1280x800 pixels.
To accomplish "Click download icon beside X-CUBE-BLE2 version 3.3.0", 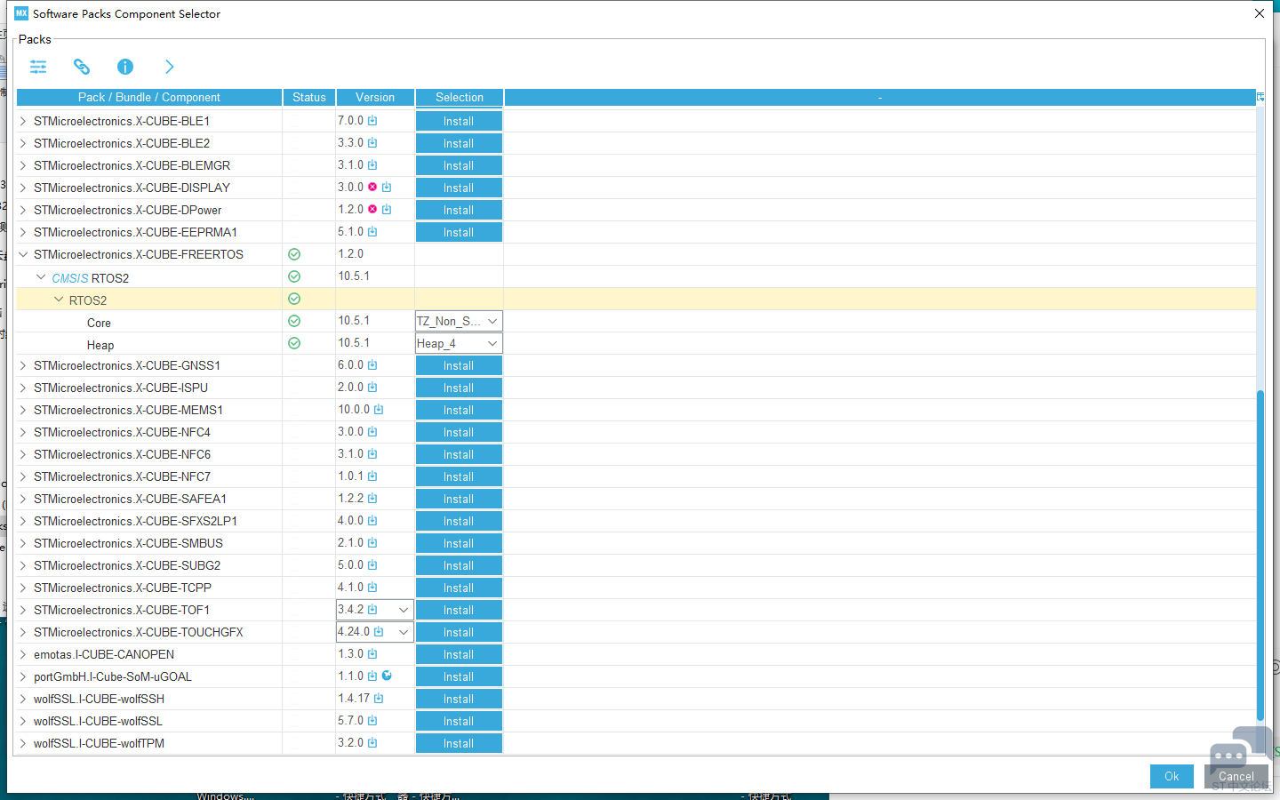I will pos(372,143).
